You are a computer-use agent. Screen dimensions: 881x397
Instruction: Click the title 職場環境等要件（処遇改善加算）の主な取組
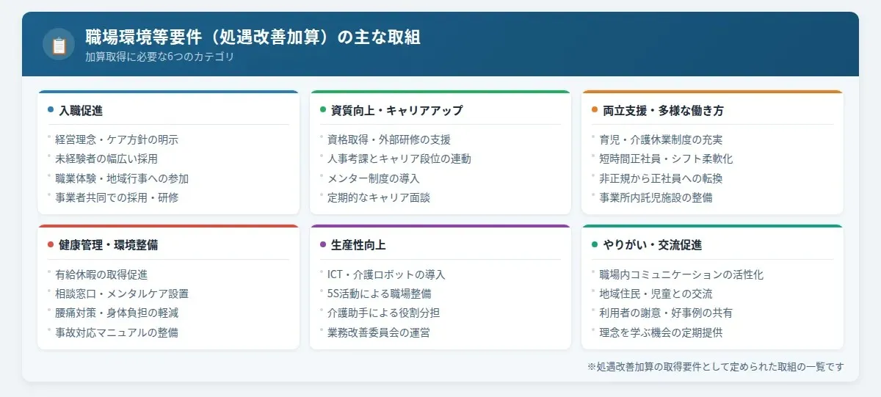coord(253,37)
